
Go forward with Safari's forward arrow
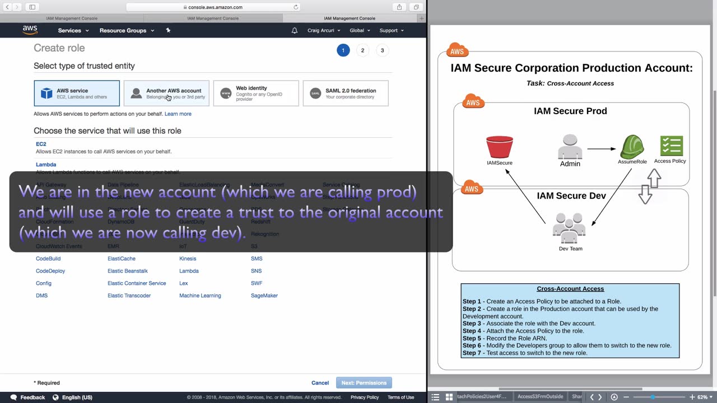[x=17, y=7]
